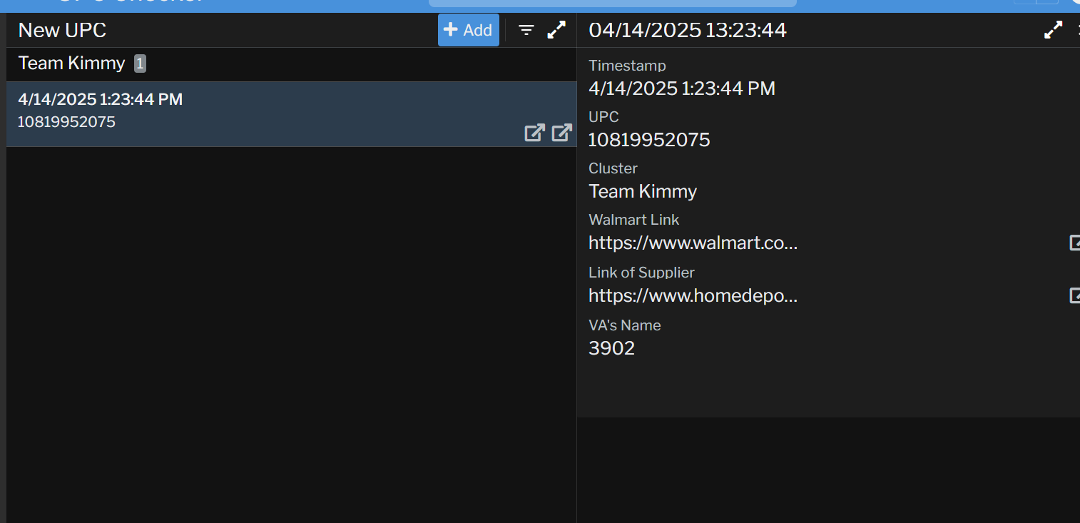Click the Add button in New UPC
This screenshot has height=523, width=1080.
[x=468, y=30]
